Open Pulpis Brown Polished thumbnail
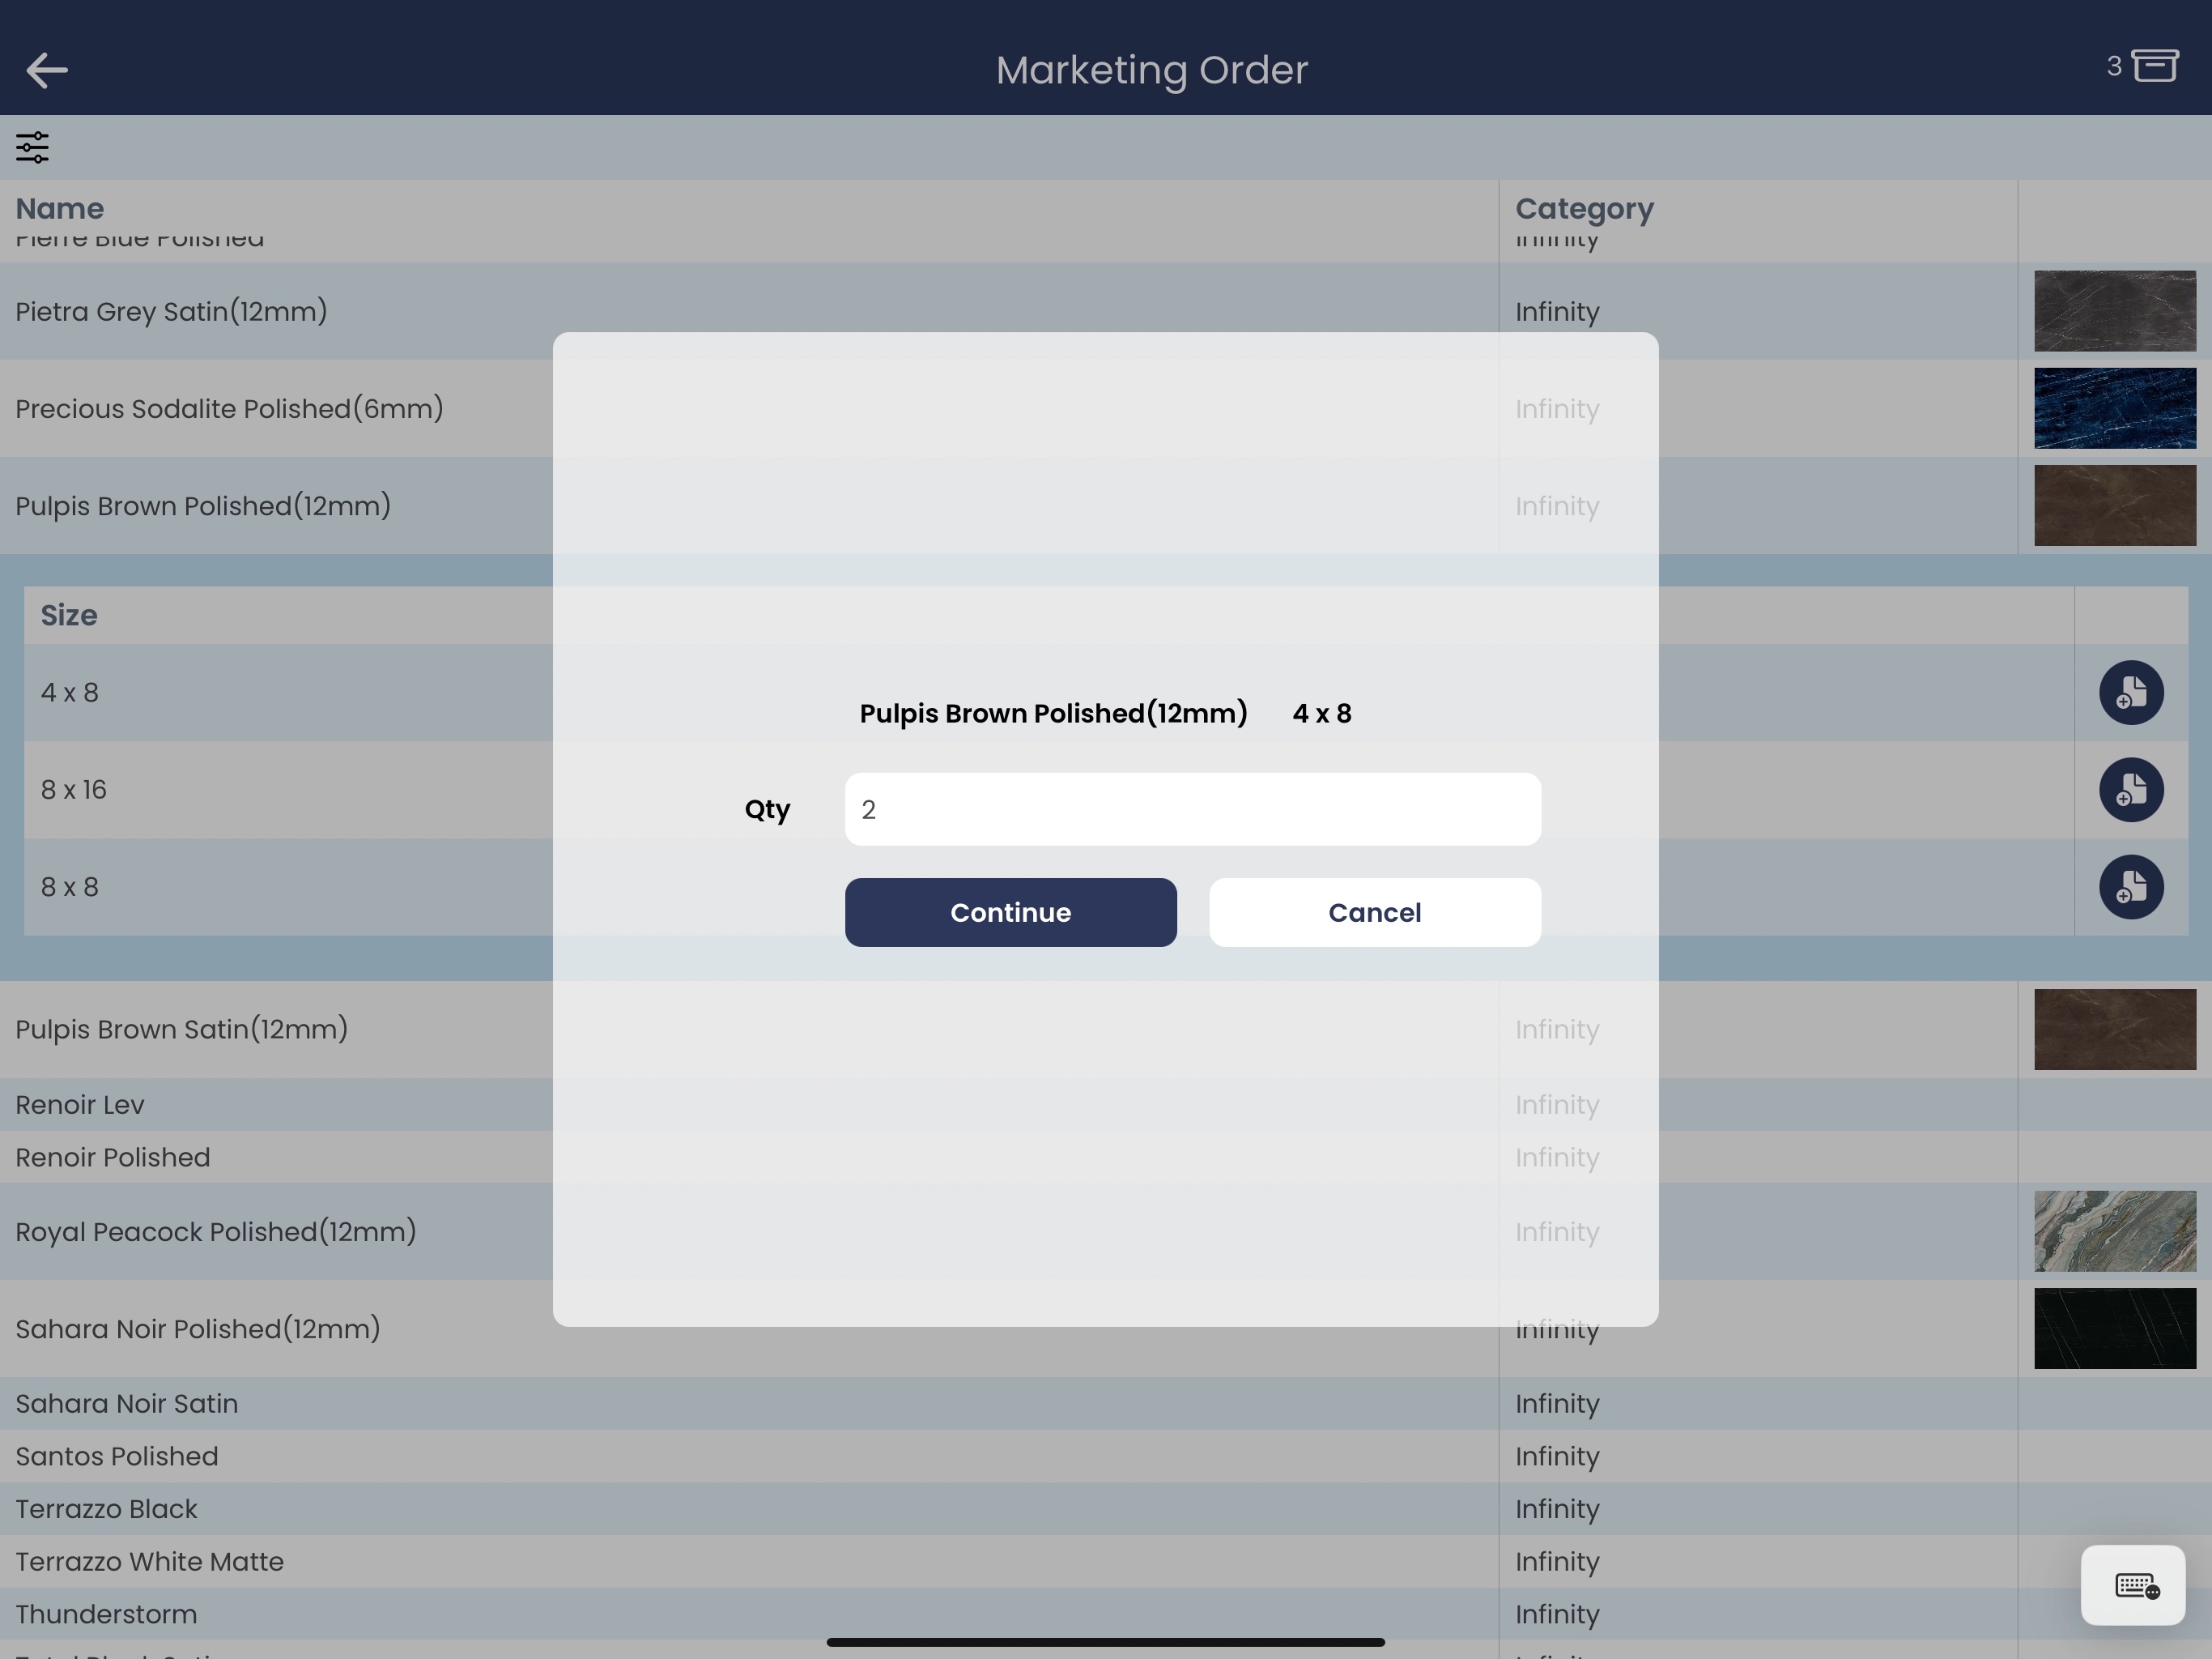 (x=2114, y=505)
